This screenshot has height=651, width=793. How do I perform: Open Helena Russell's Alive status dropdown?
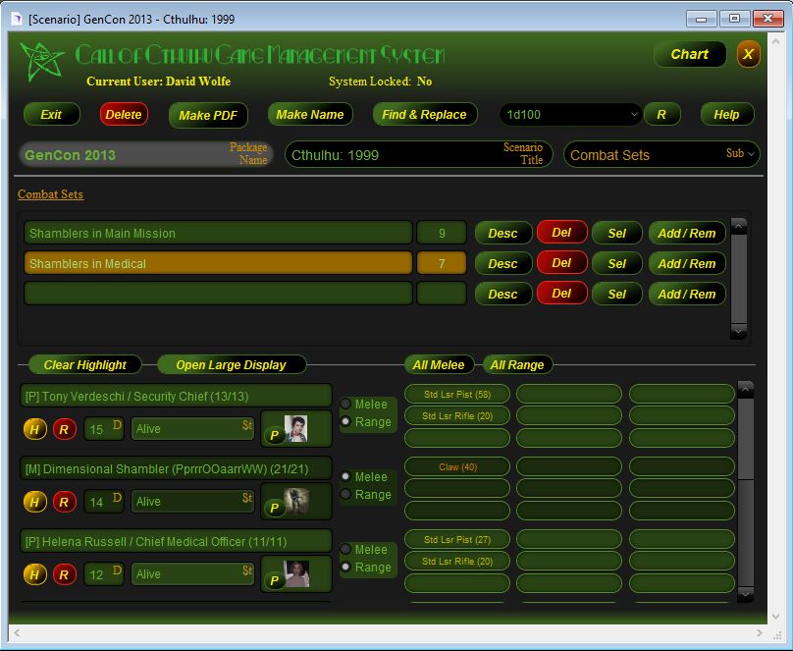192,574
